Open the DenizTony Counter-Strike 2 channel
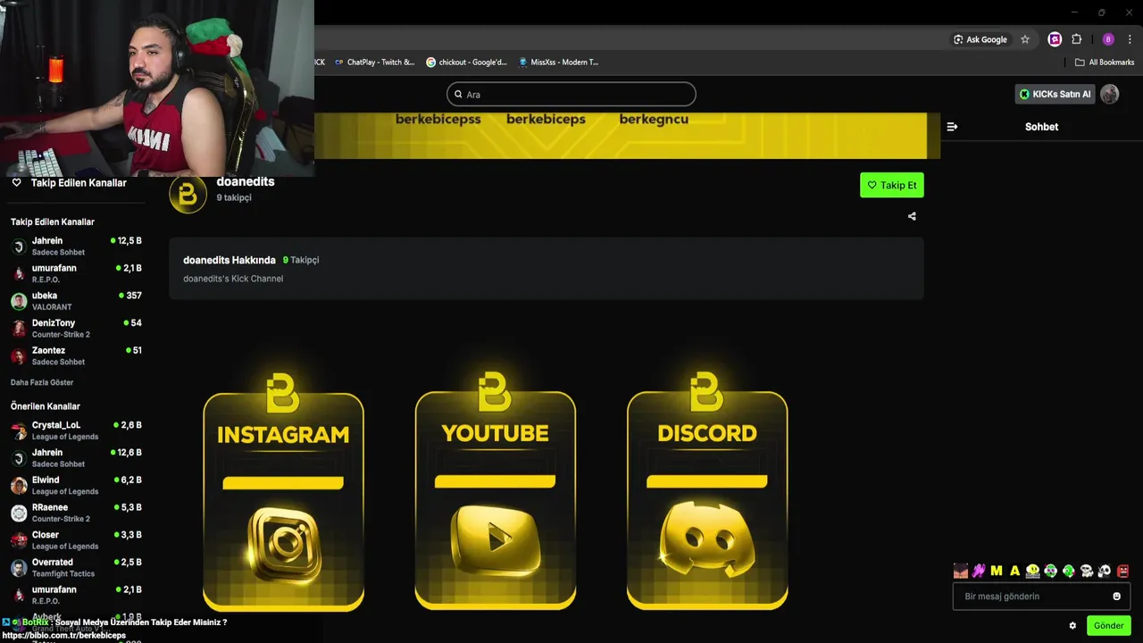This screenshot has height=643, width=1143. pyautogui.click(x=76, y=328)
